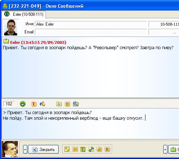Expand dropdown arrow left of Закрыть button
The width and height of the screenshot is (179, 159).
point(25,149)
